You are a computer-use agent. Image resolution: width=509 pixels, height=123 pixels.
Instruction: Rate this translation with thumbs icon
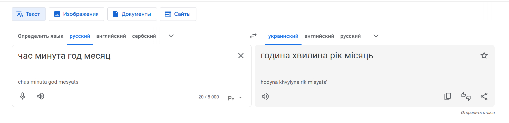466,96
